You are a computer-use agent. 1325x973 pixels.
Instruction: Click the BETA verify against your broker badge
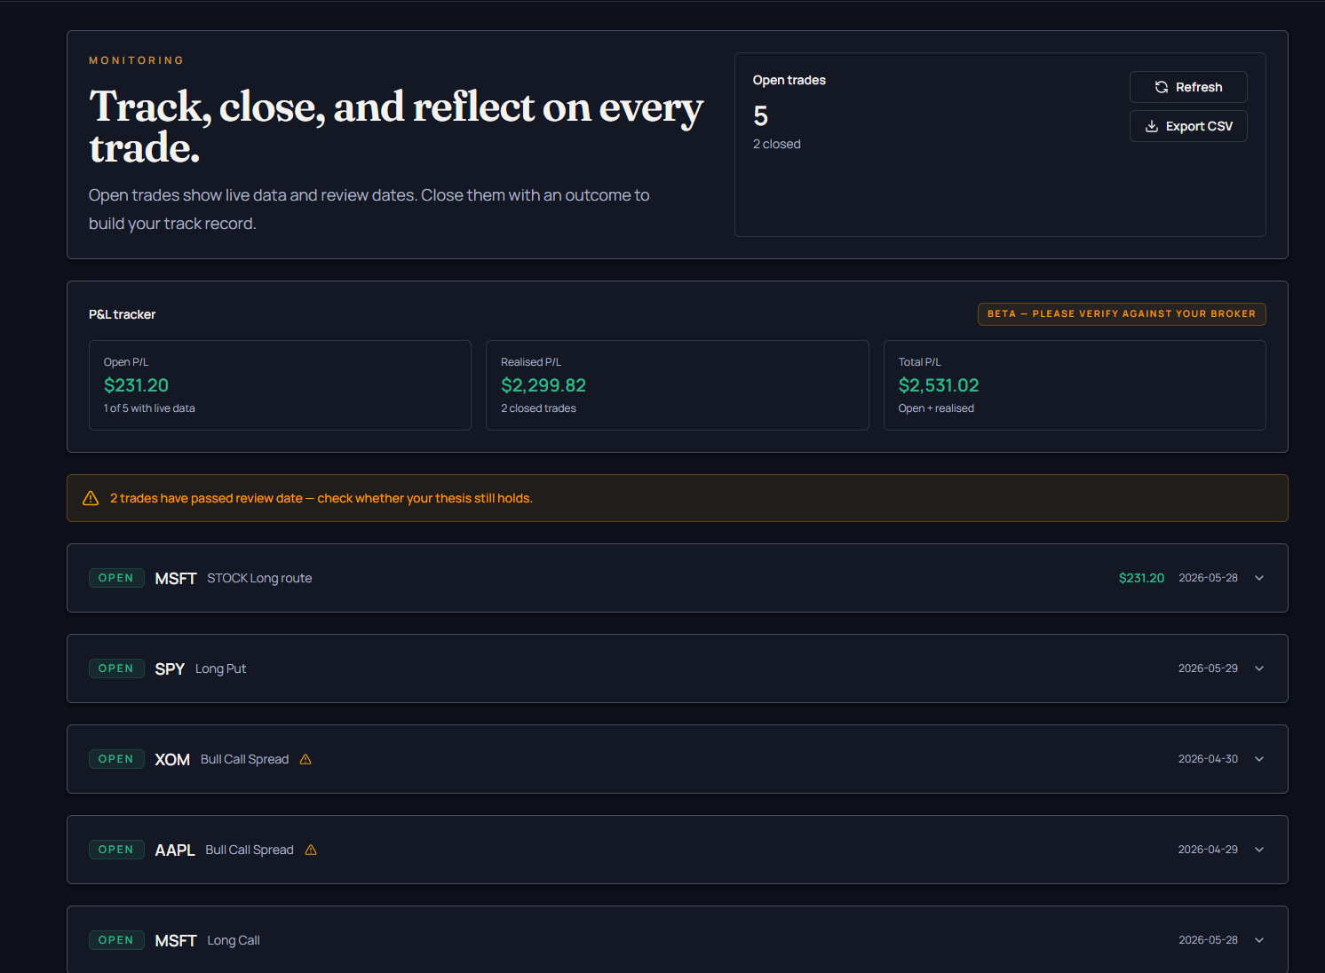1122,314
